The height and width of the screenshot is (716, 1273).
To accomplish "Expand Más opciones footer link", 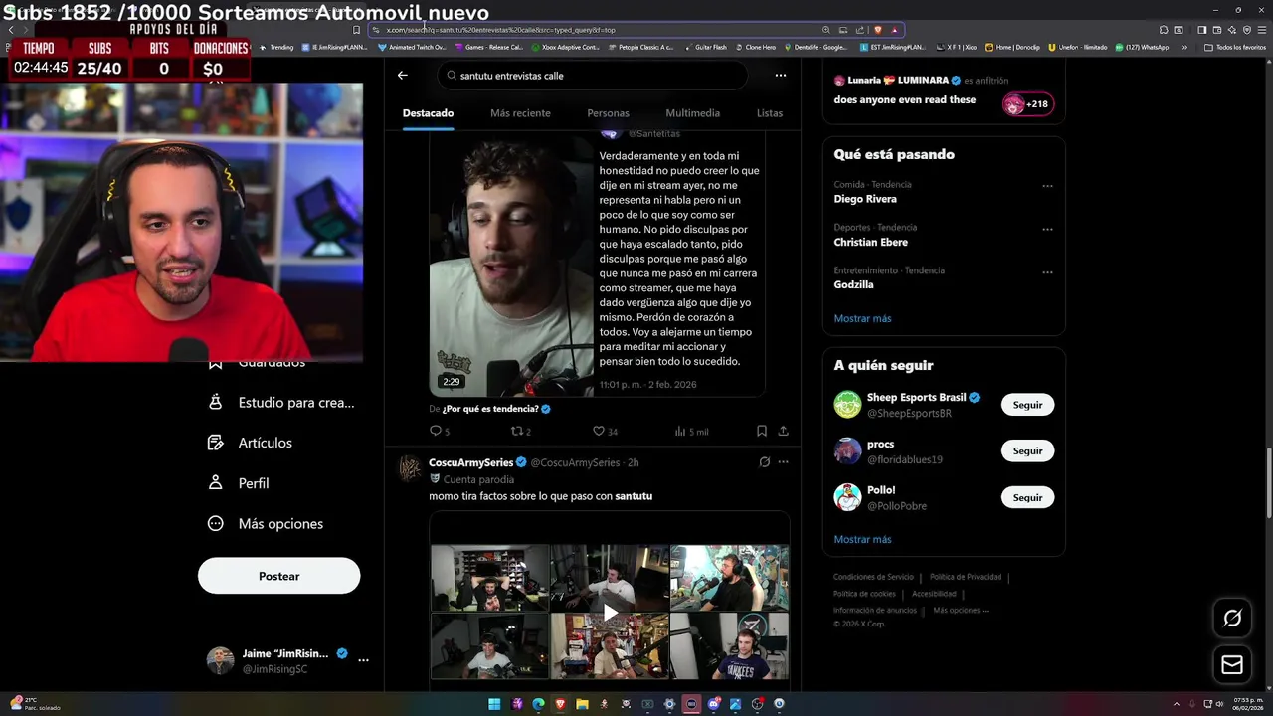I will pos(961,611).
